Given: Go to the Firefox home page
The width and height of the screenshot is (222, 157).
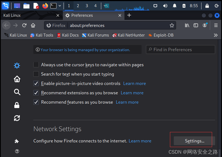Looking at the screenshot, I should click(x=33, y=25).
